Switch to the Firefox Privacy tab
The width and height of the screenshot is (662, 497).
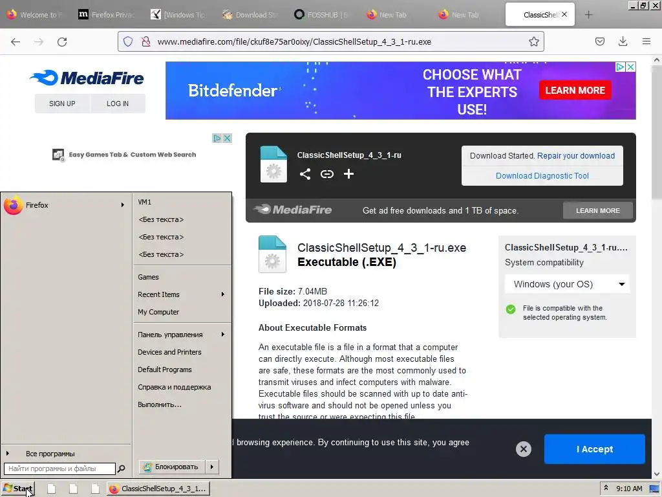[107, 15]
